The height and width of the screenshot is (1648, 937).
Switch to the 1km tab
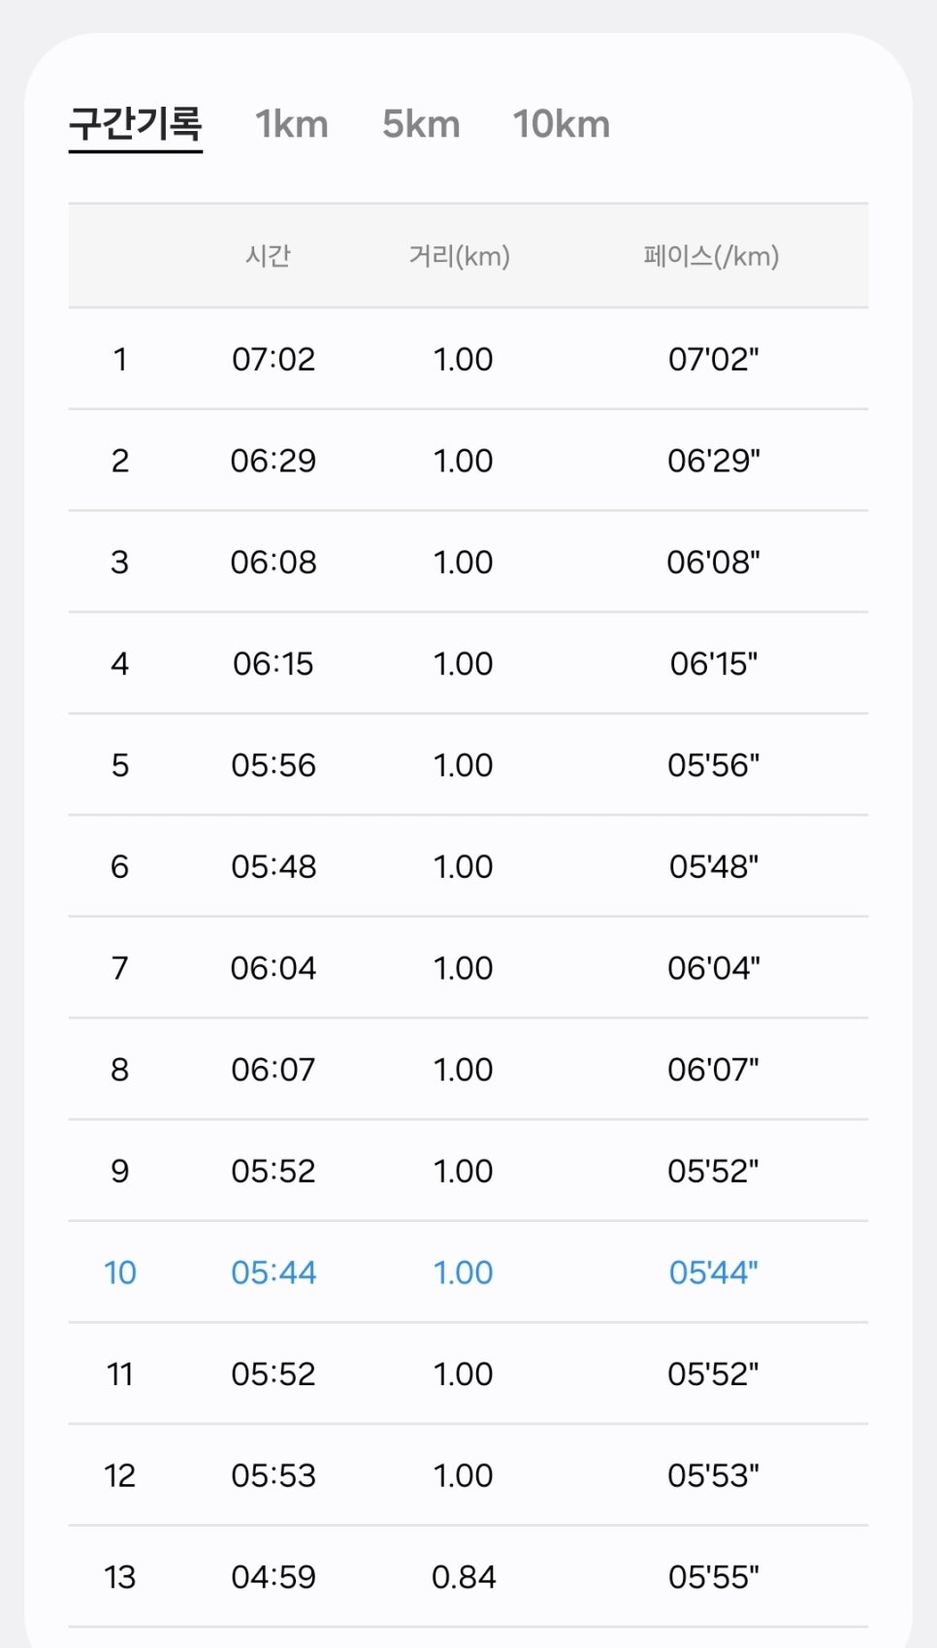[292, 124]
